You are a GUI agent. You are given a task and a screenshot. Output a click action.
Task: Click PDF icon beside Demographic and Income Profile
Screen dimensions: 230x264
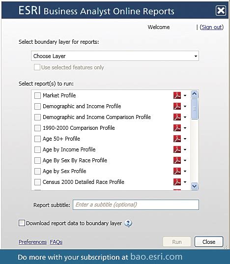click(177, 106)
